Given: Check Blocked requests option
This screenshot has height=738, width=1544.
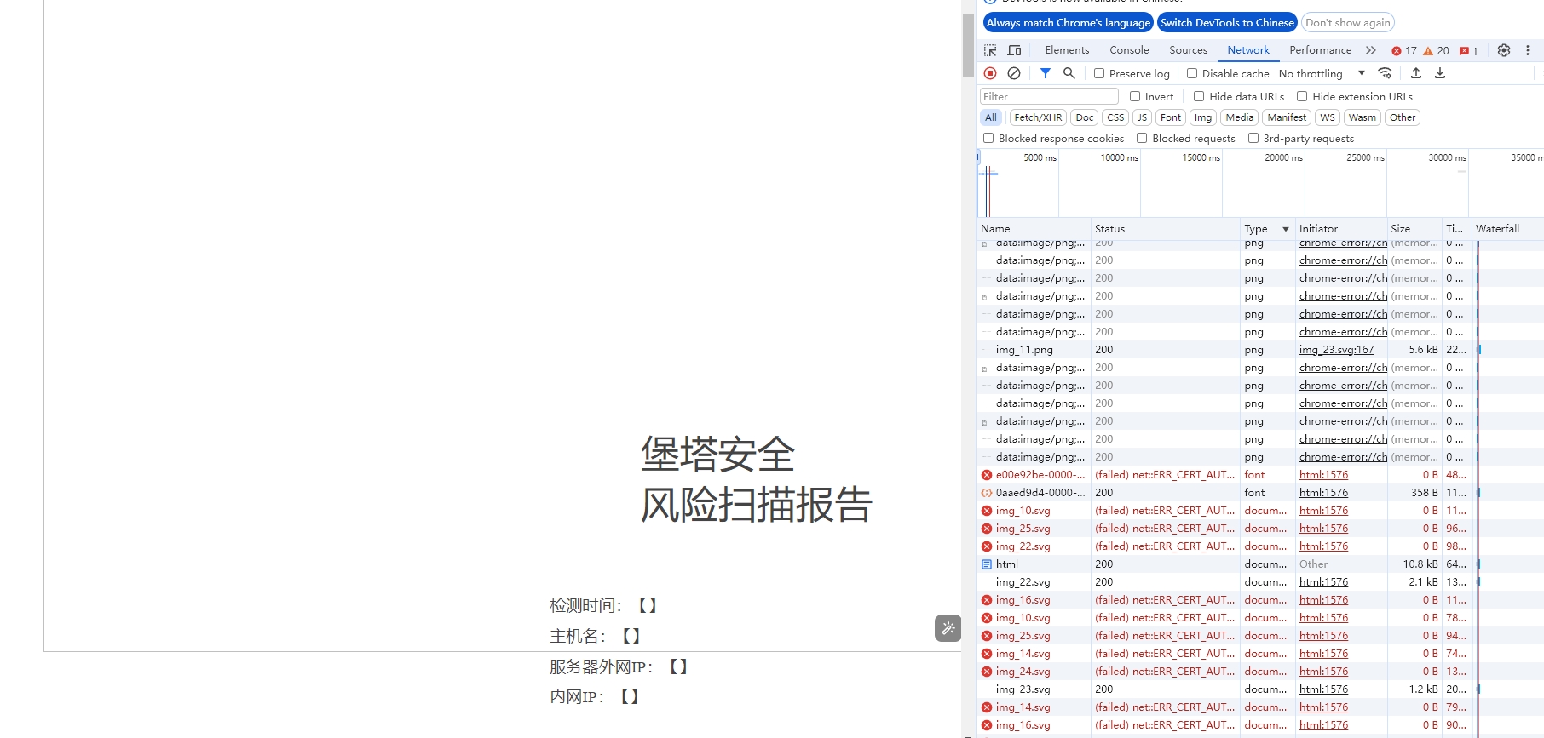Looking at the screenshot, I should (1142, 138).
